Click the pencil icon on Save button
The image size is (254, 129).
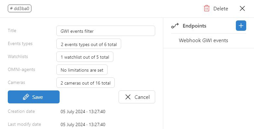[26, 97]
